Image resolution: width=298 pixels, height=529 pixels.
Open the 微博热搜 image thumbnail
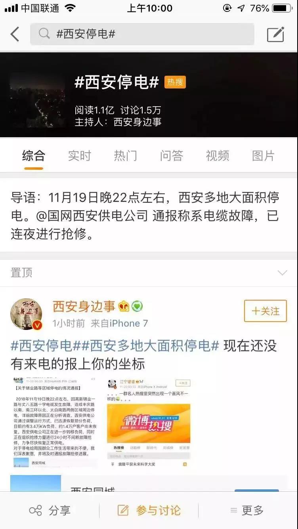(x=149, y=423)
